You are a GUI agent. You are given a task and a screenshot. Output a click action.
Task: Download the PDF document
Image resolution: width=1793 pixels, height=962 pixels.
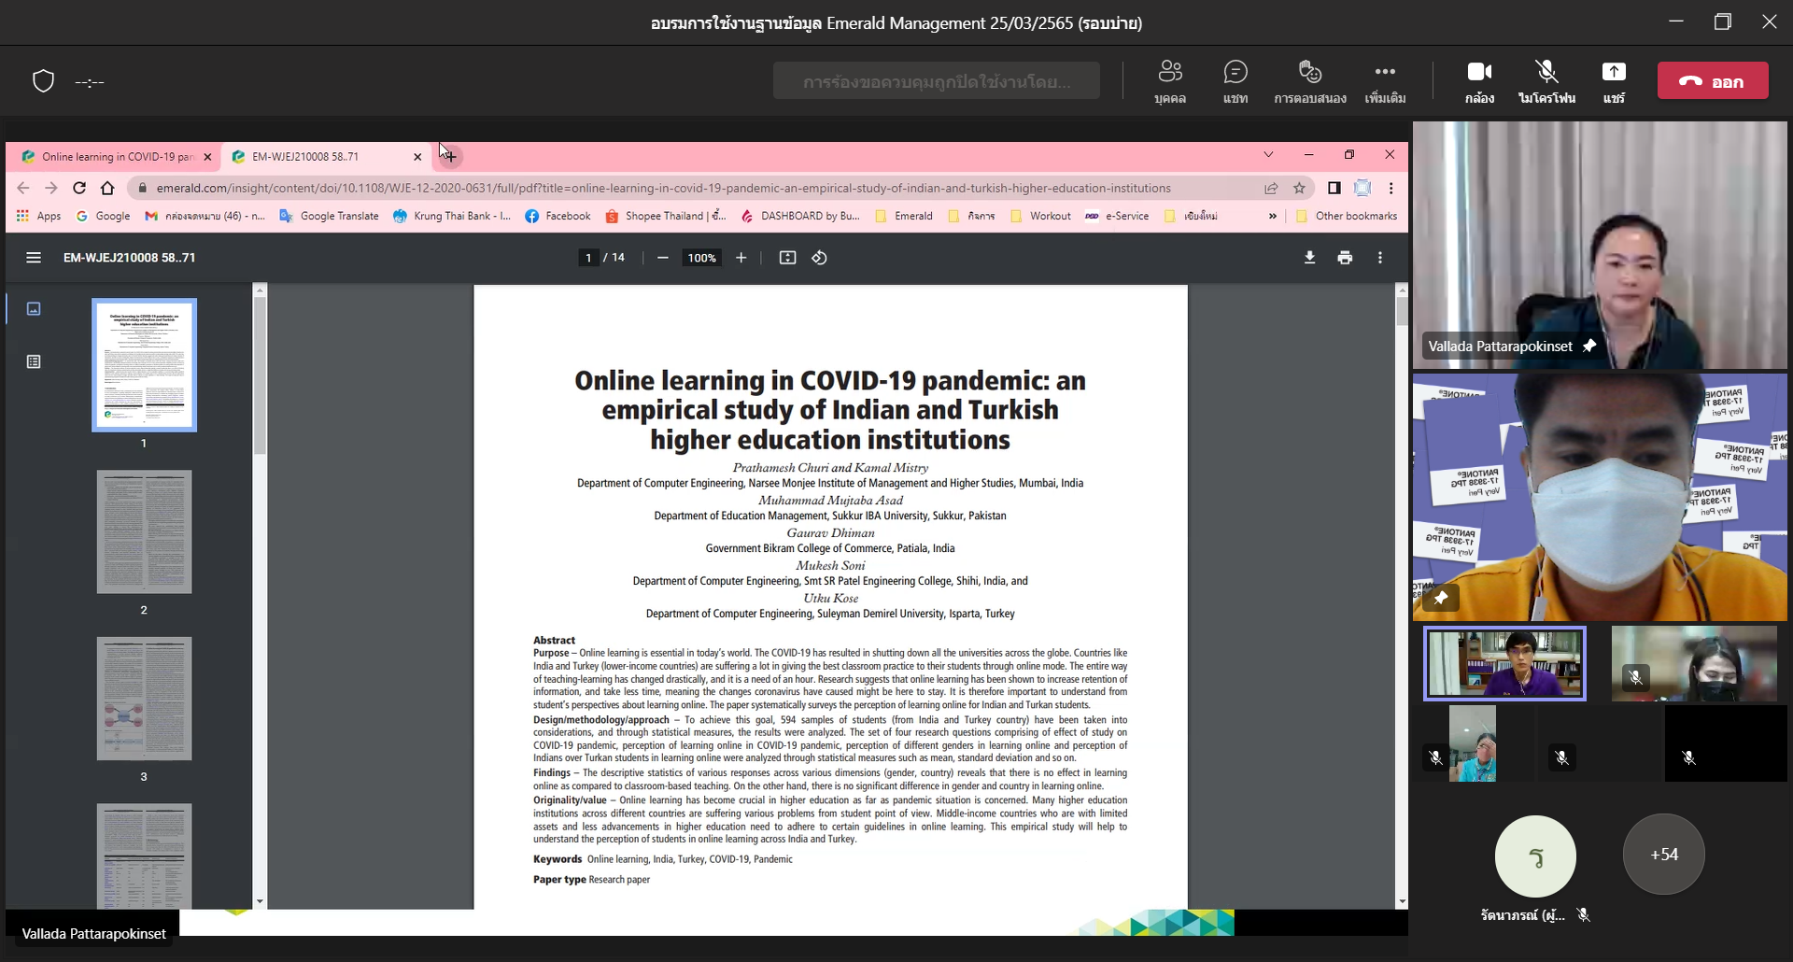coord(1309,258)
